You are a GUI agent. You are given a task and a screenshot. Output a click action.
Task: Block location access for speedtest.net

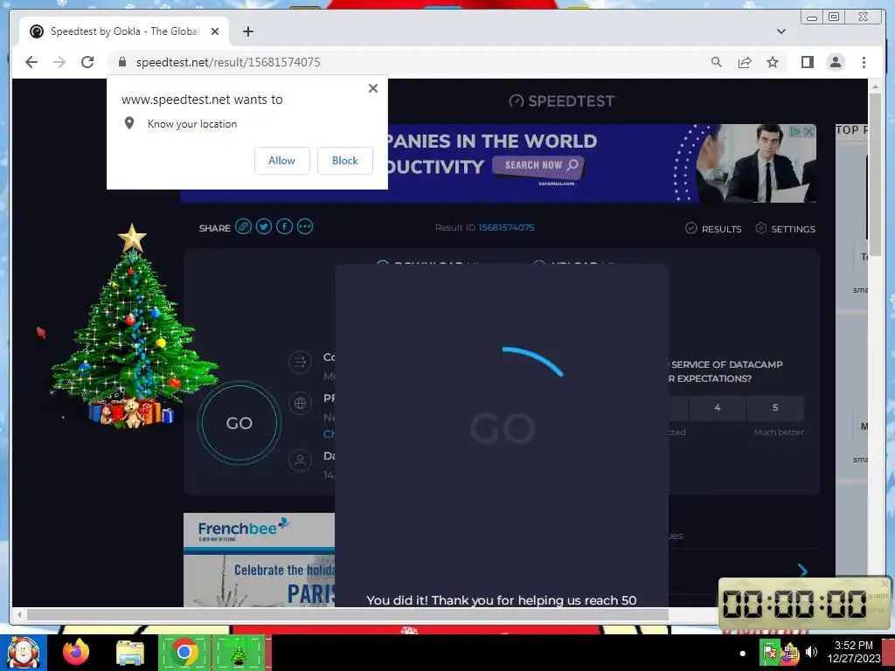[x=344, y=161]
